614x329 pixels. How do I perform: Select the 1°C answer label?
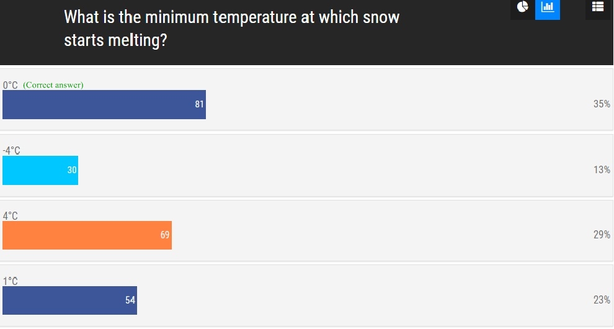[10, 281]
